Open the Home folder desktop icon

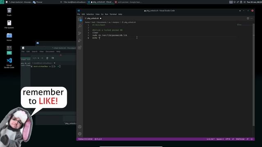click(9, 37)
